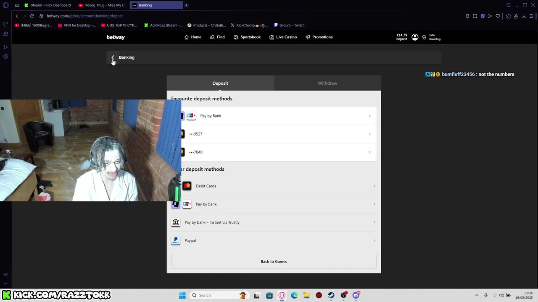The image size is (538, 302).
Task: Select Debit Cards deposit method
Action: click(274, 186)
